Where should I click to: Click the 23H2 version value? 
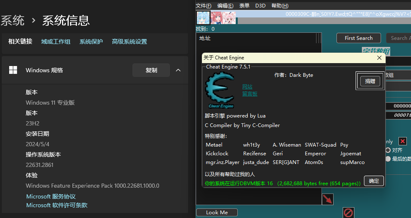tap(32, 123)
